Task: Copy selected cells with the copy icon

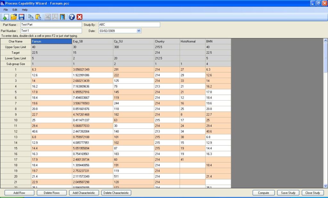Action: [x=30, y=17]
